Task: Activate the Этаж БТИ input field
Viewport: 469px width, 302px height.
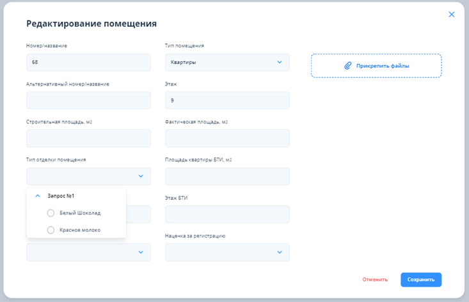Action: point(227,215)
